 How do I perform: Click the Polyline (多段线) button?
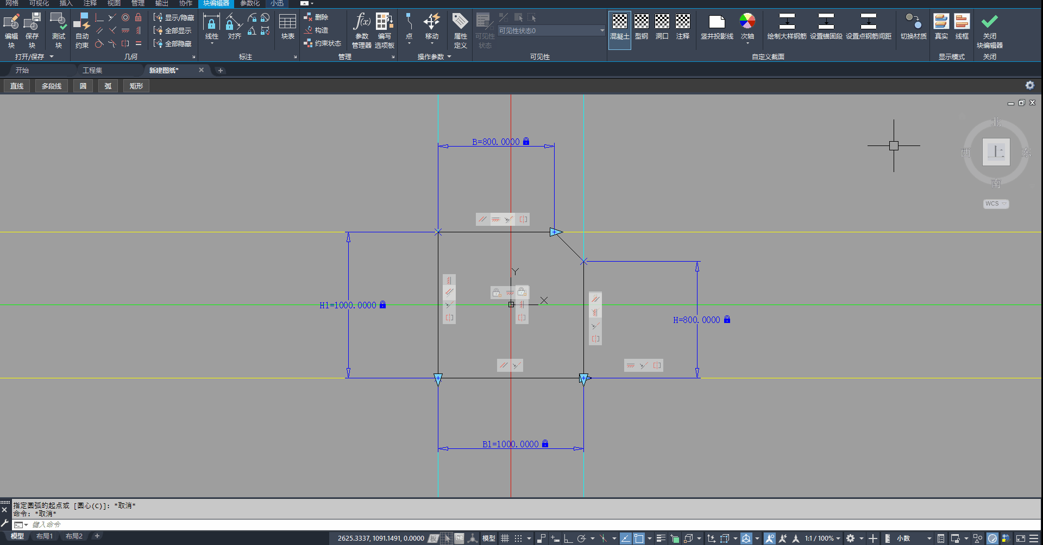pos(52,86)
